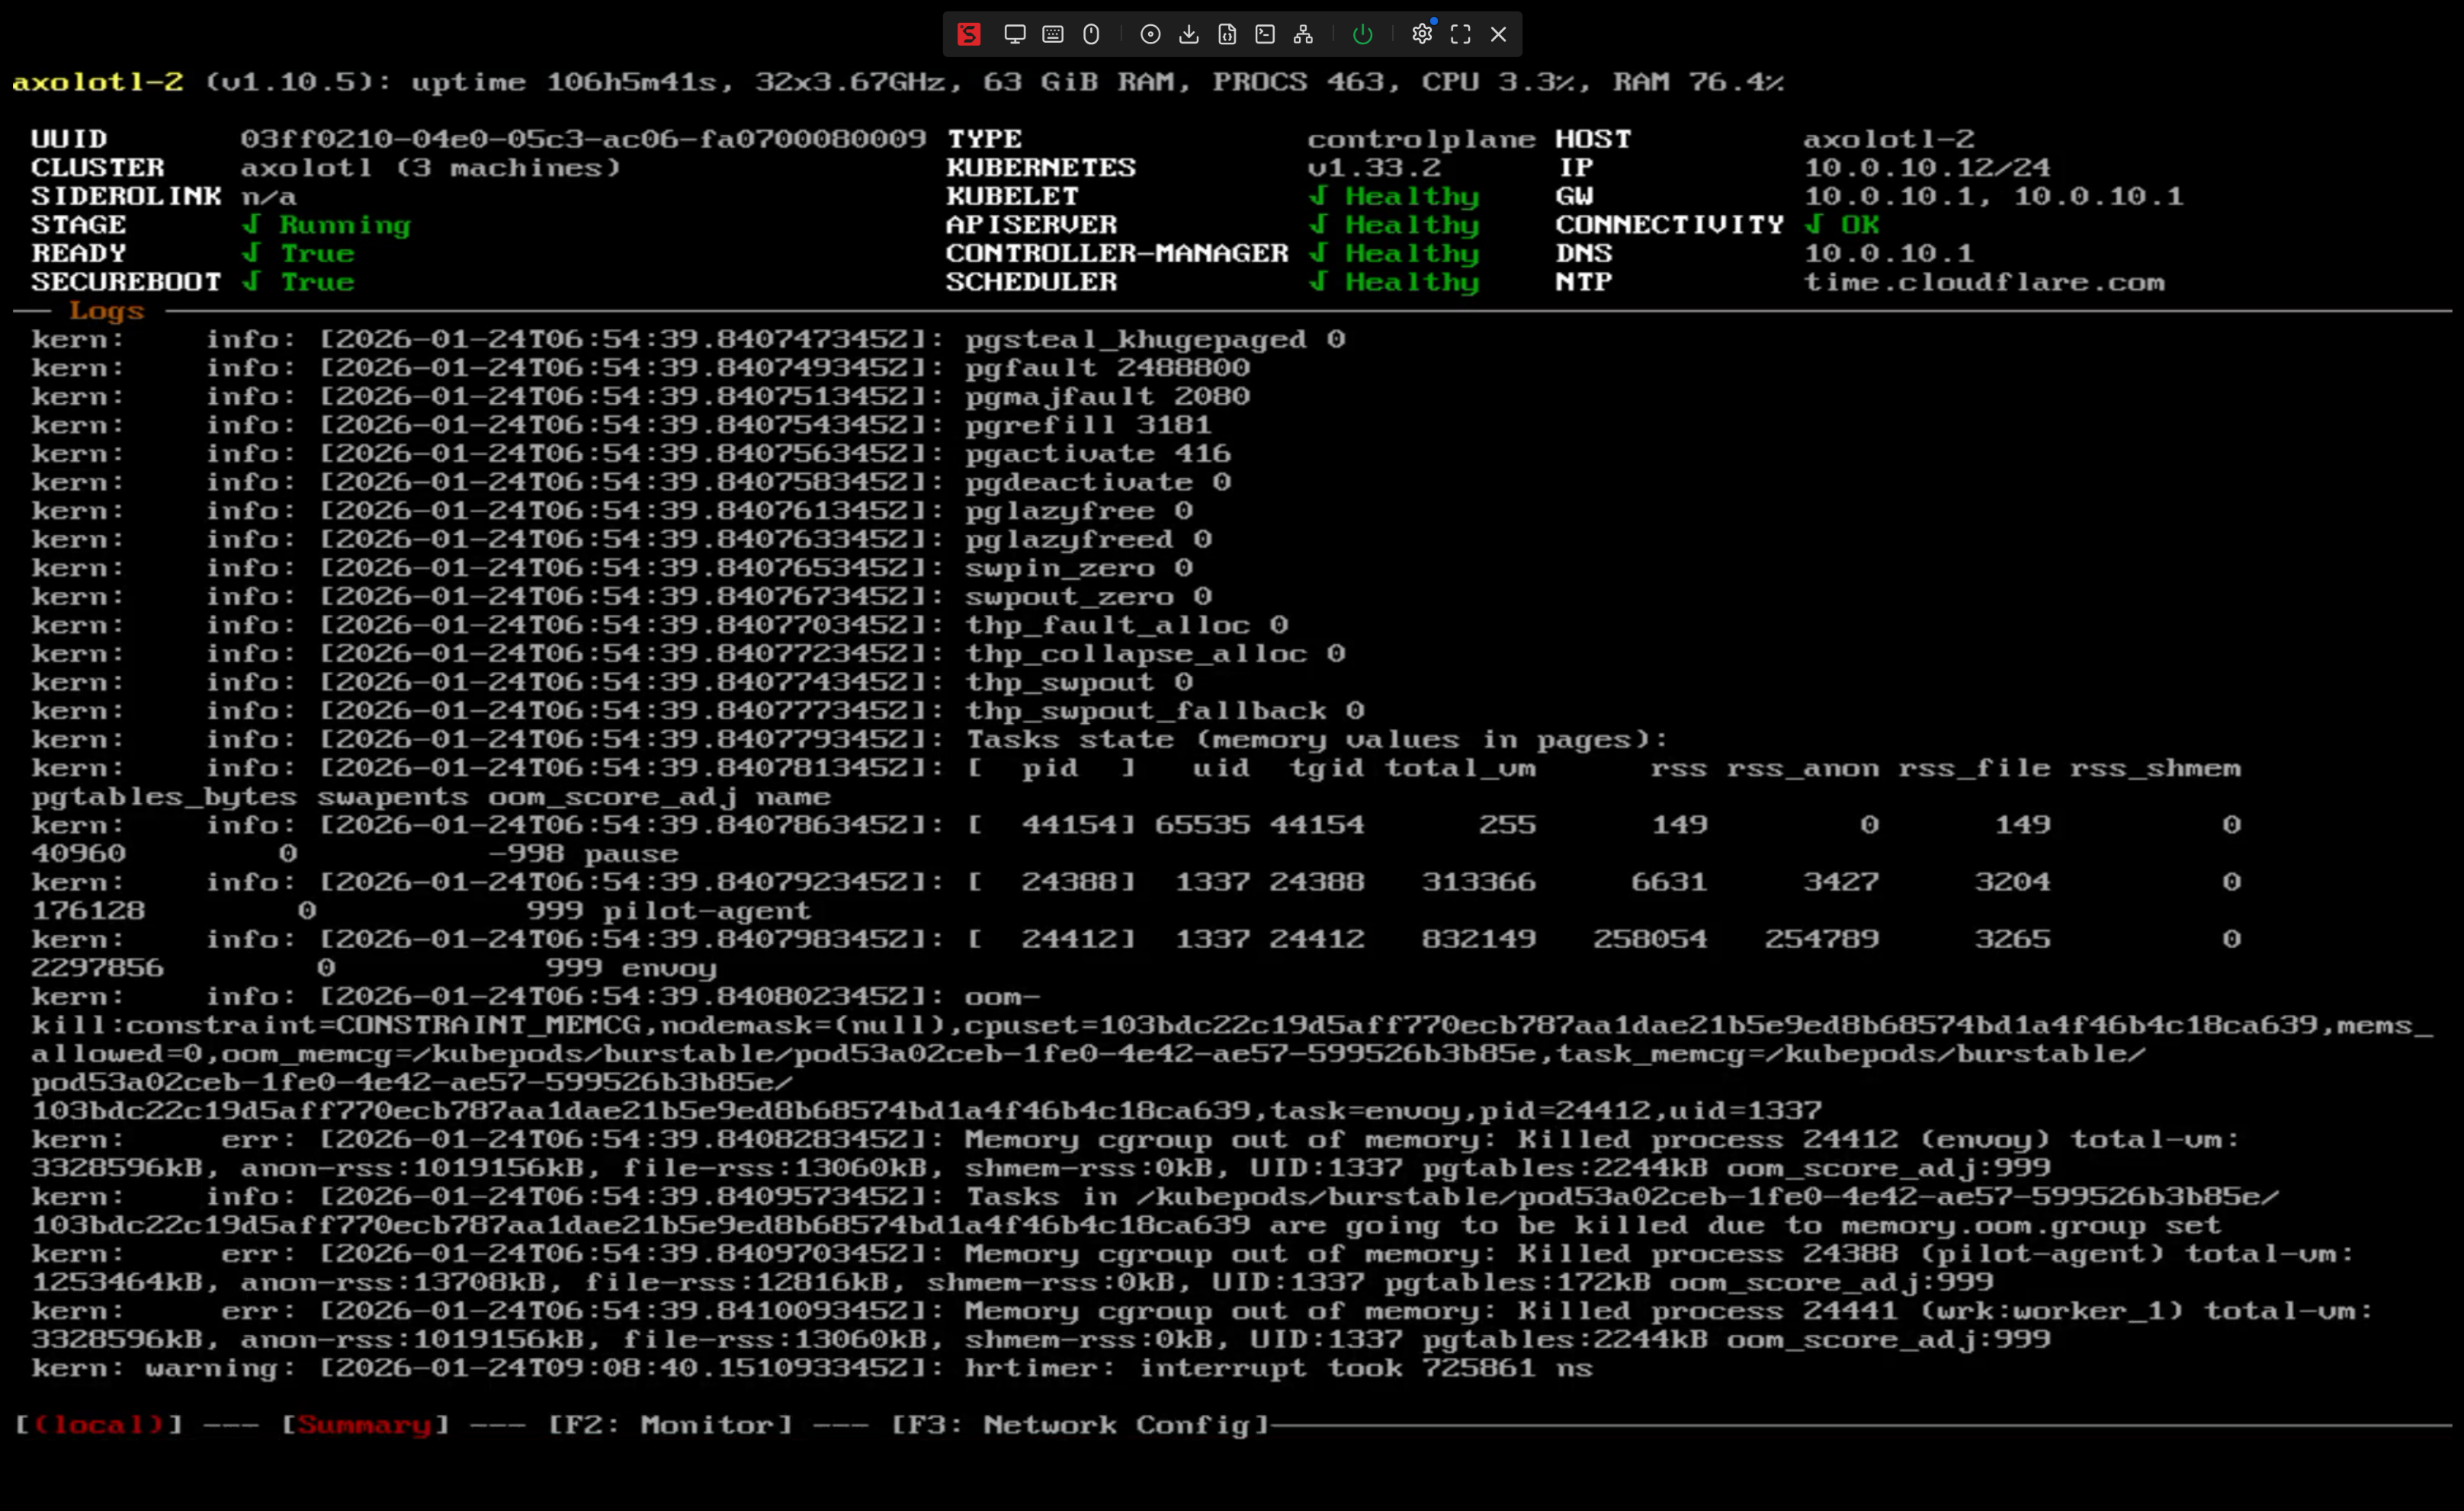Click the network topology icon

coord(1303,34)
